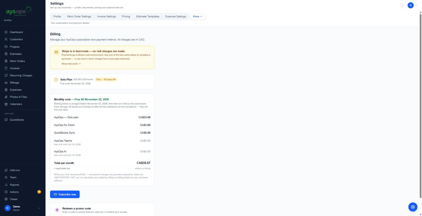
Task: Click the Subscribe now button
Action: click(65, 195)
